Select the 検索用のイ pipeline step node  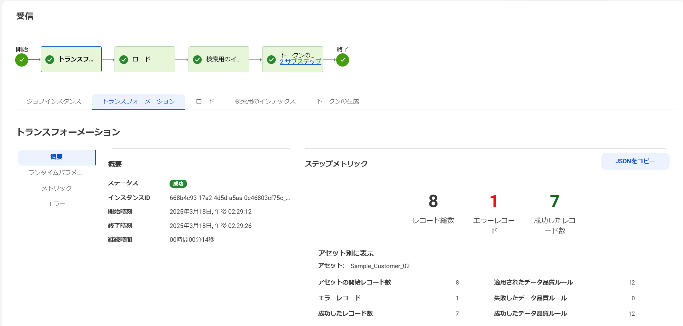pyautogui.click(x=218, y=59)
